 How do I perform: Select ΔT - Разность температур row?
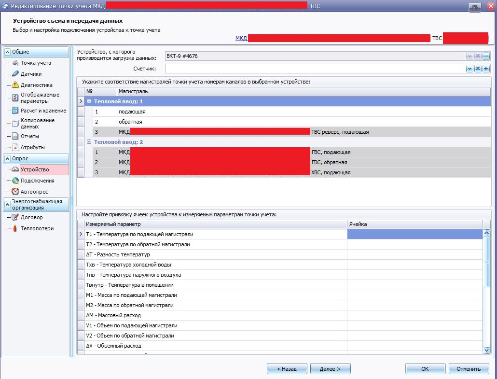pos(216,254)
